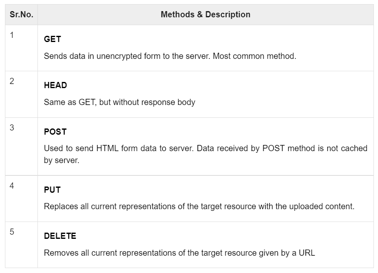Click row number 2 cell
Viewport: 378px width, 273px height.
(x=12, y=82)
